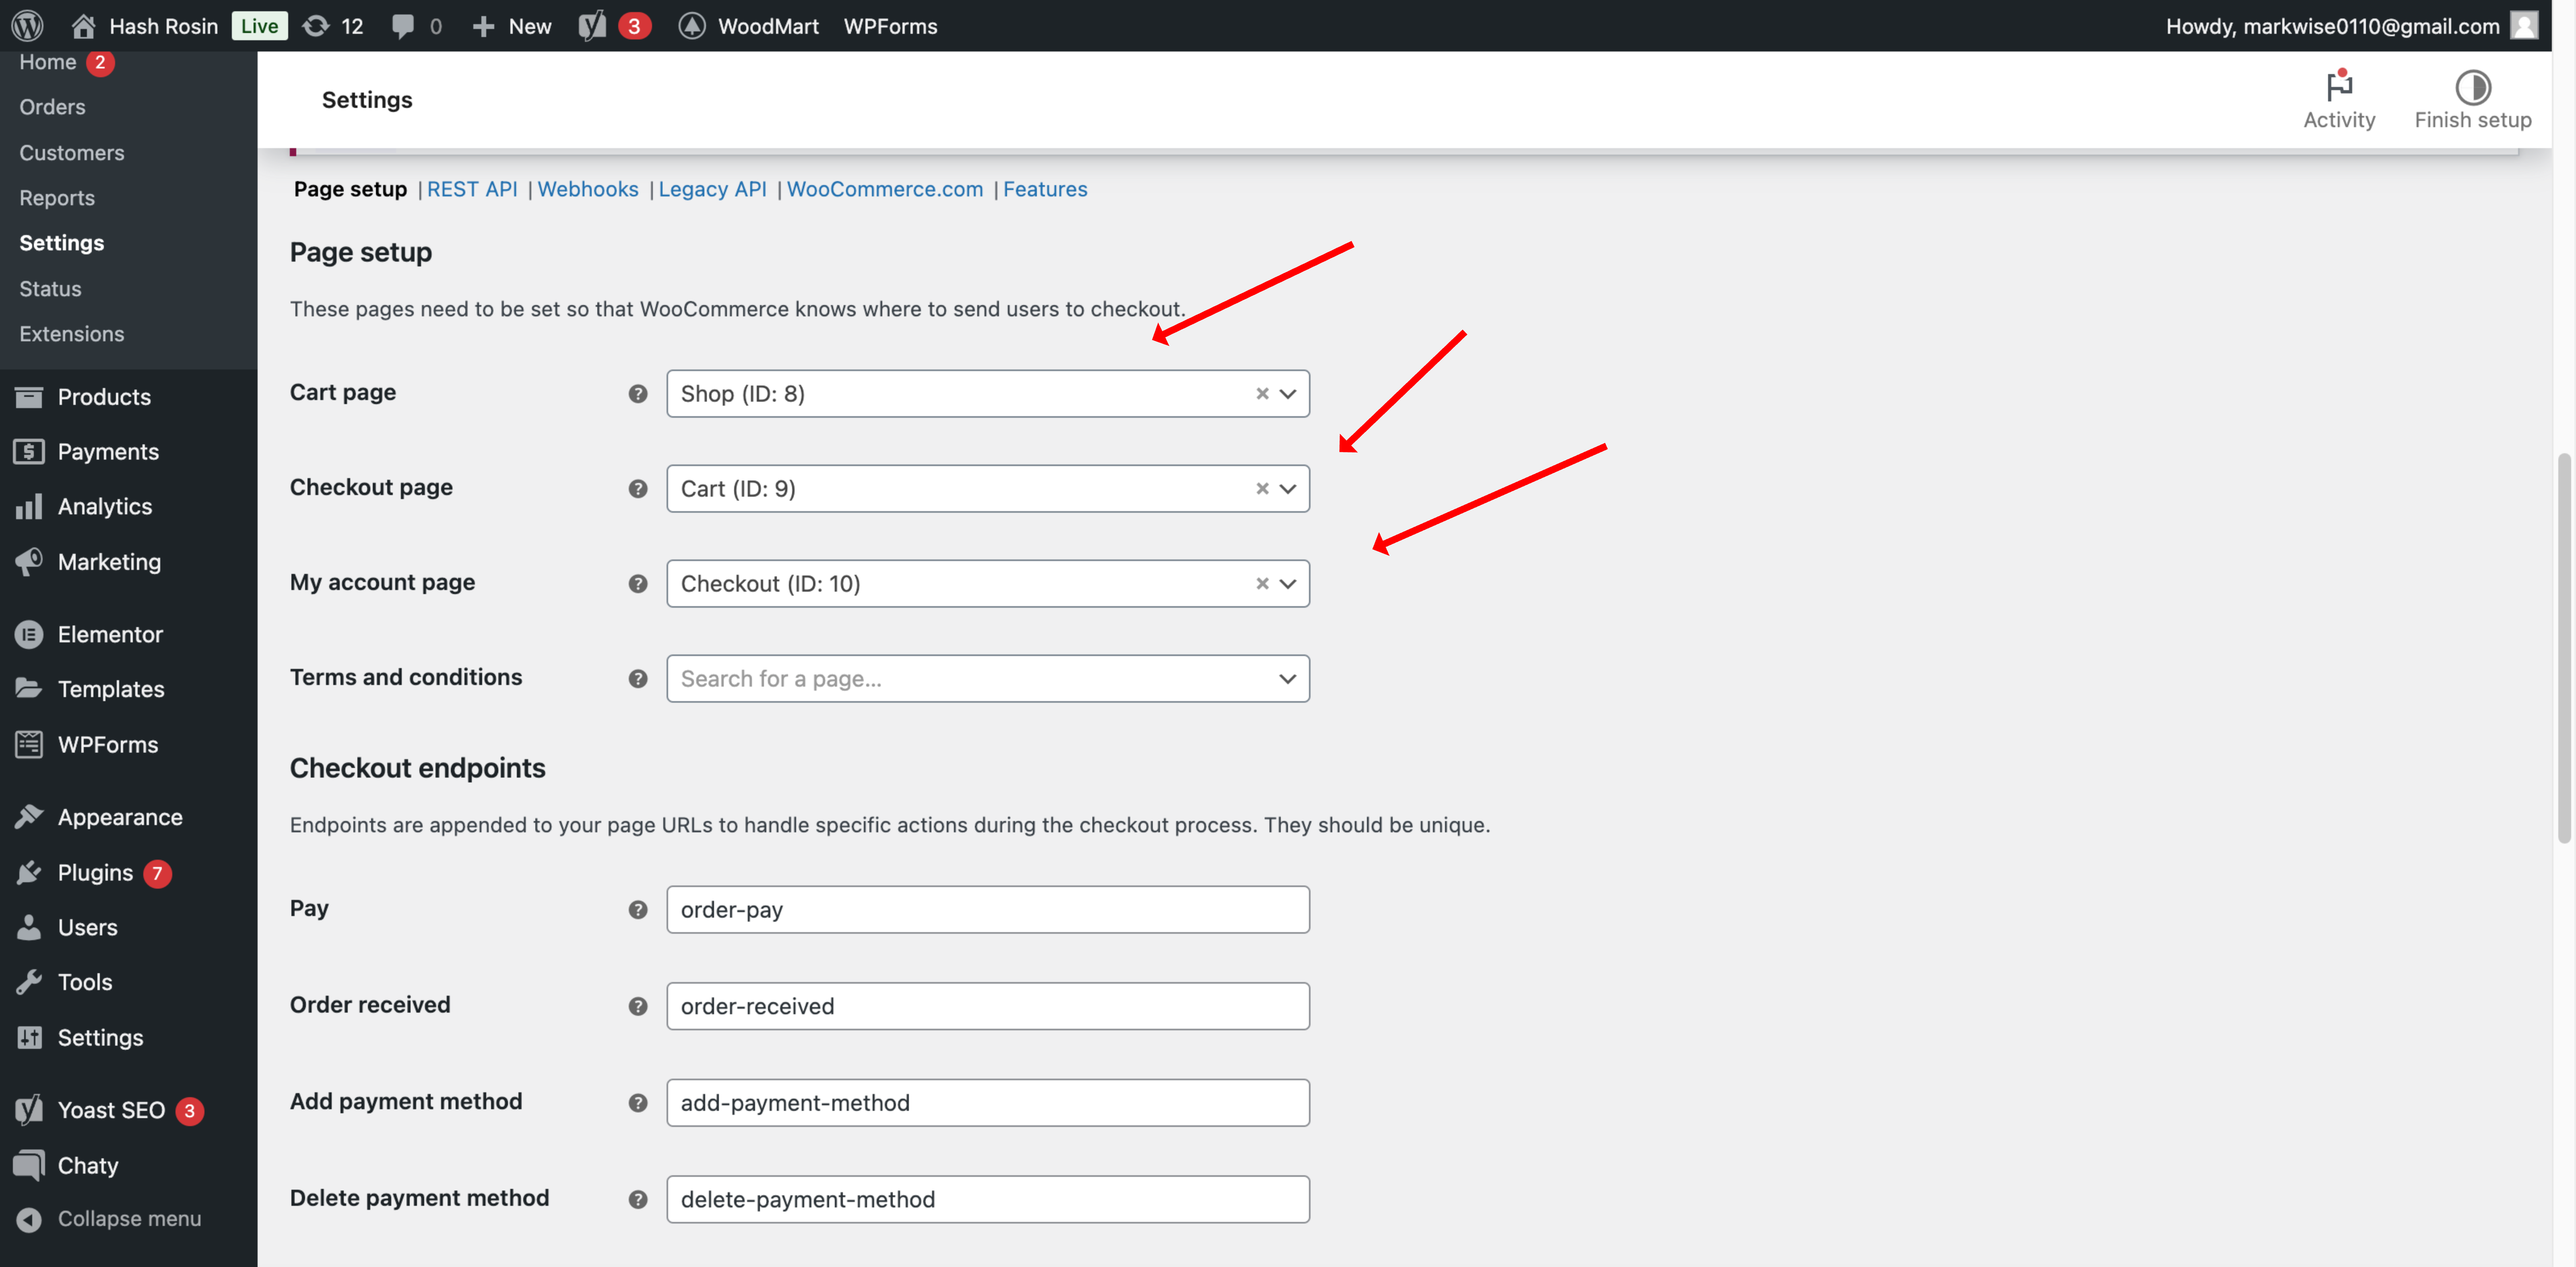Click the WoodMart logo icon in the admin bar
Screen dimensions: 2576x1267
(x=692, y=26)
